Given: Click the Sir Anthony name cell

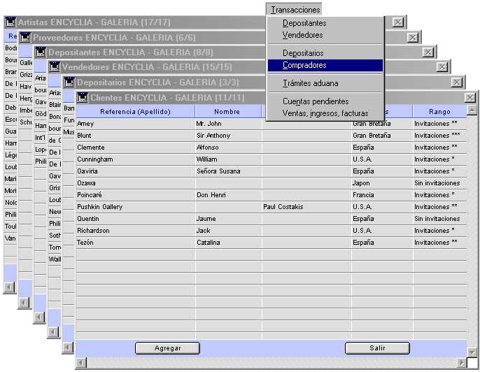Looking at the screenshot, I should click(228, 136).
